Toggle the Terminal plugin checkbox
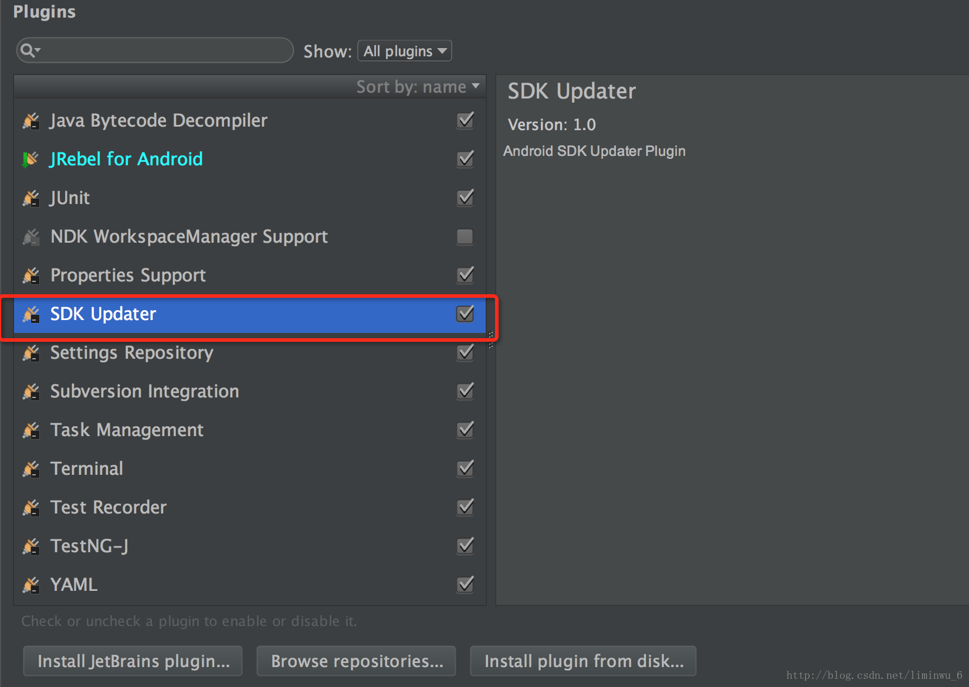 pos(465,468)
